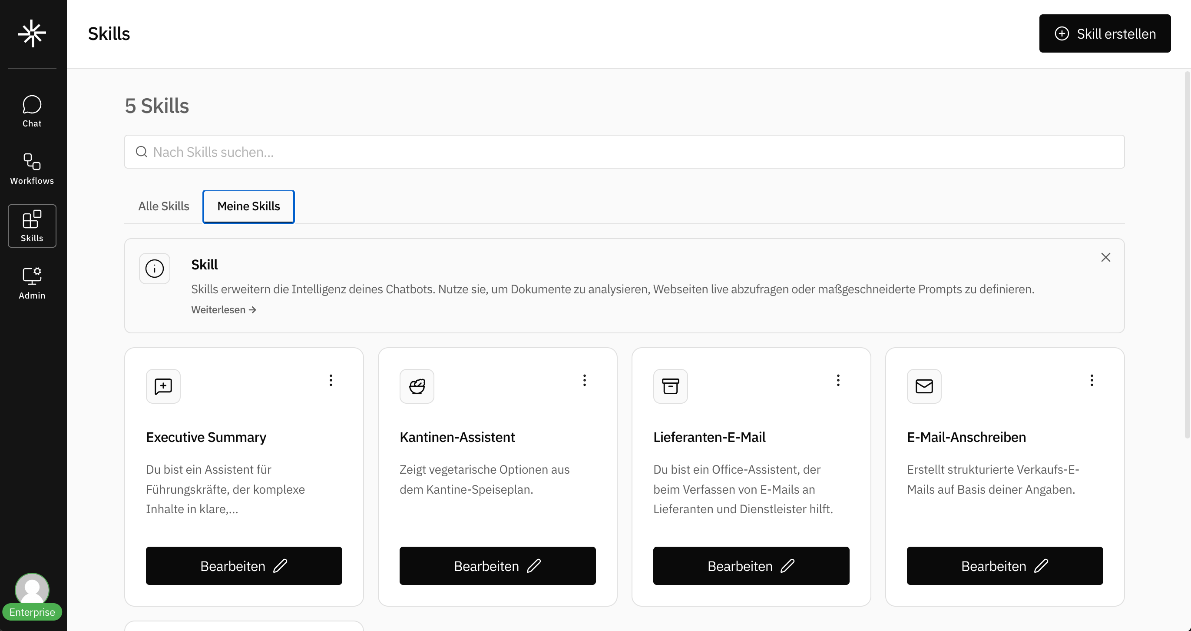Open the E-Mail-Anschreiben three-dot menu
Image resolution: width=1191 pixels, height=631 pixels.
point(1092,380)
